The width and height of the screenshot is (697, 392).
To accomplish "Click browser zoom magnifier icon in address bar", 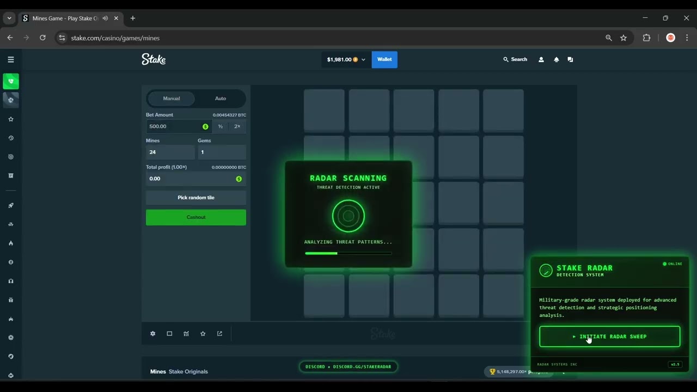I will 609,38.
